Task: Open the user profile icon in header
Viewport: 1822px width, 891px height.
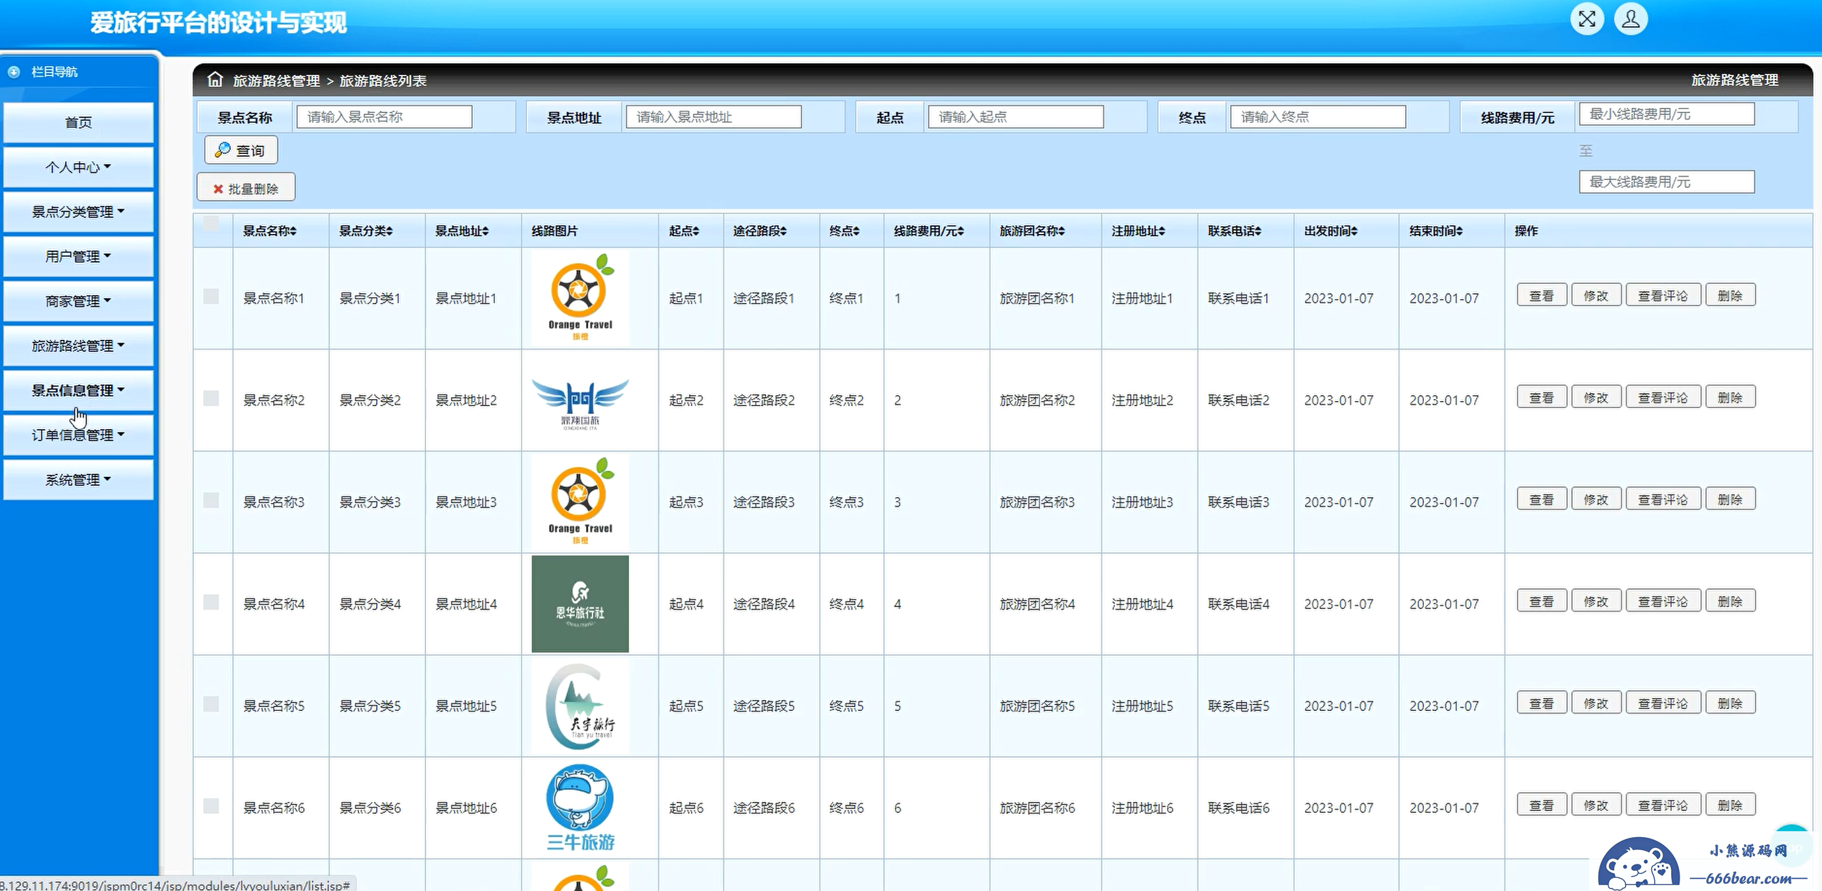Action: 1630,19
